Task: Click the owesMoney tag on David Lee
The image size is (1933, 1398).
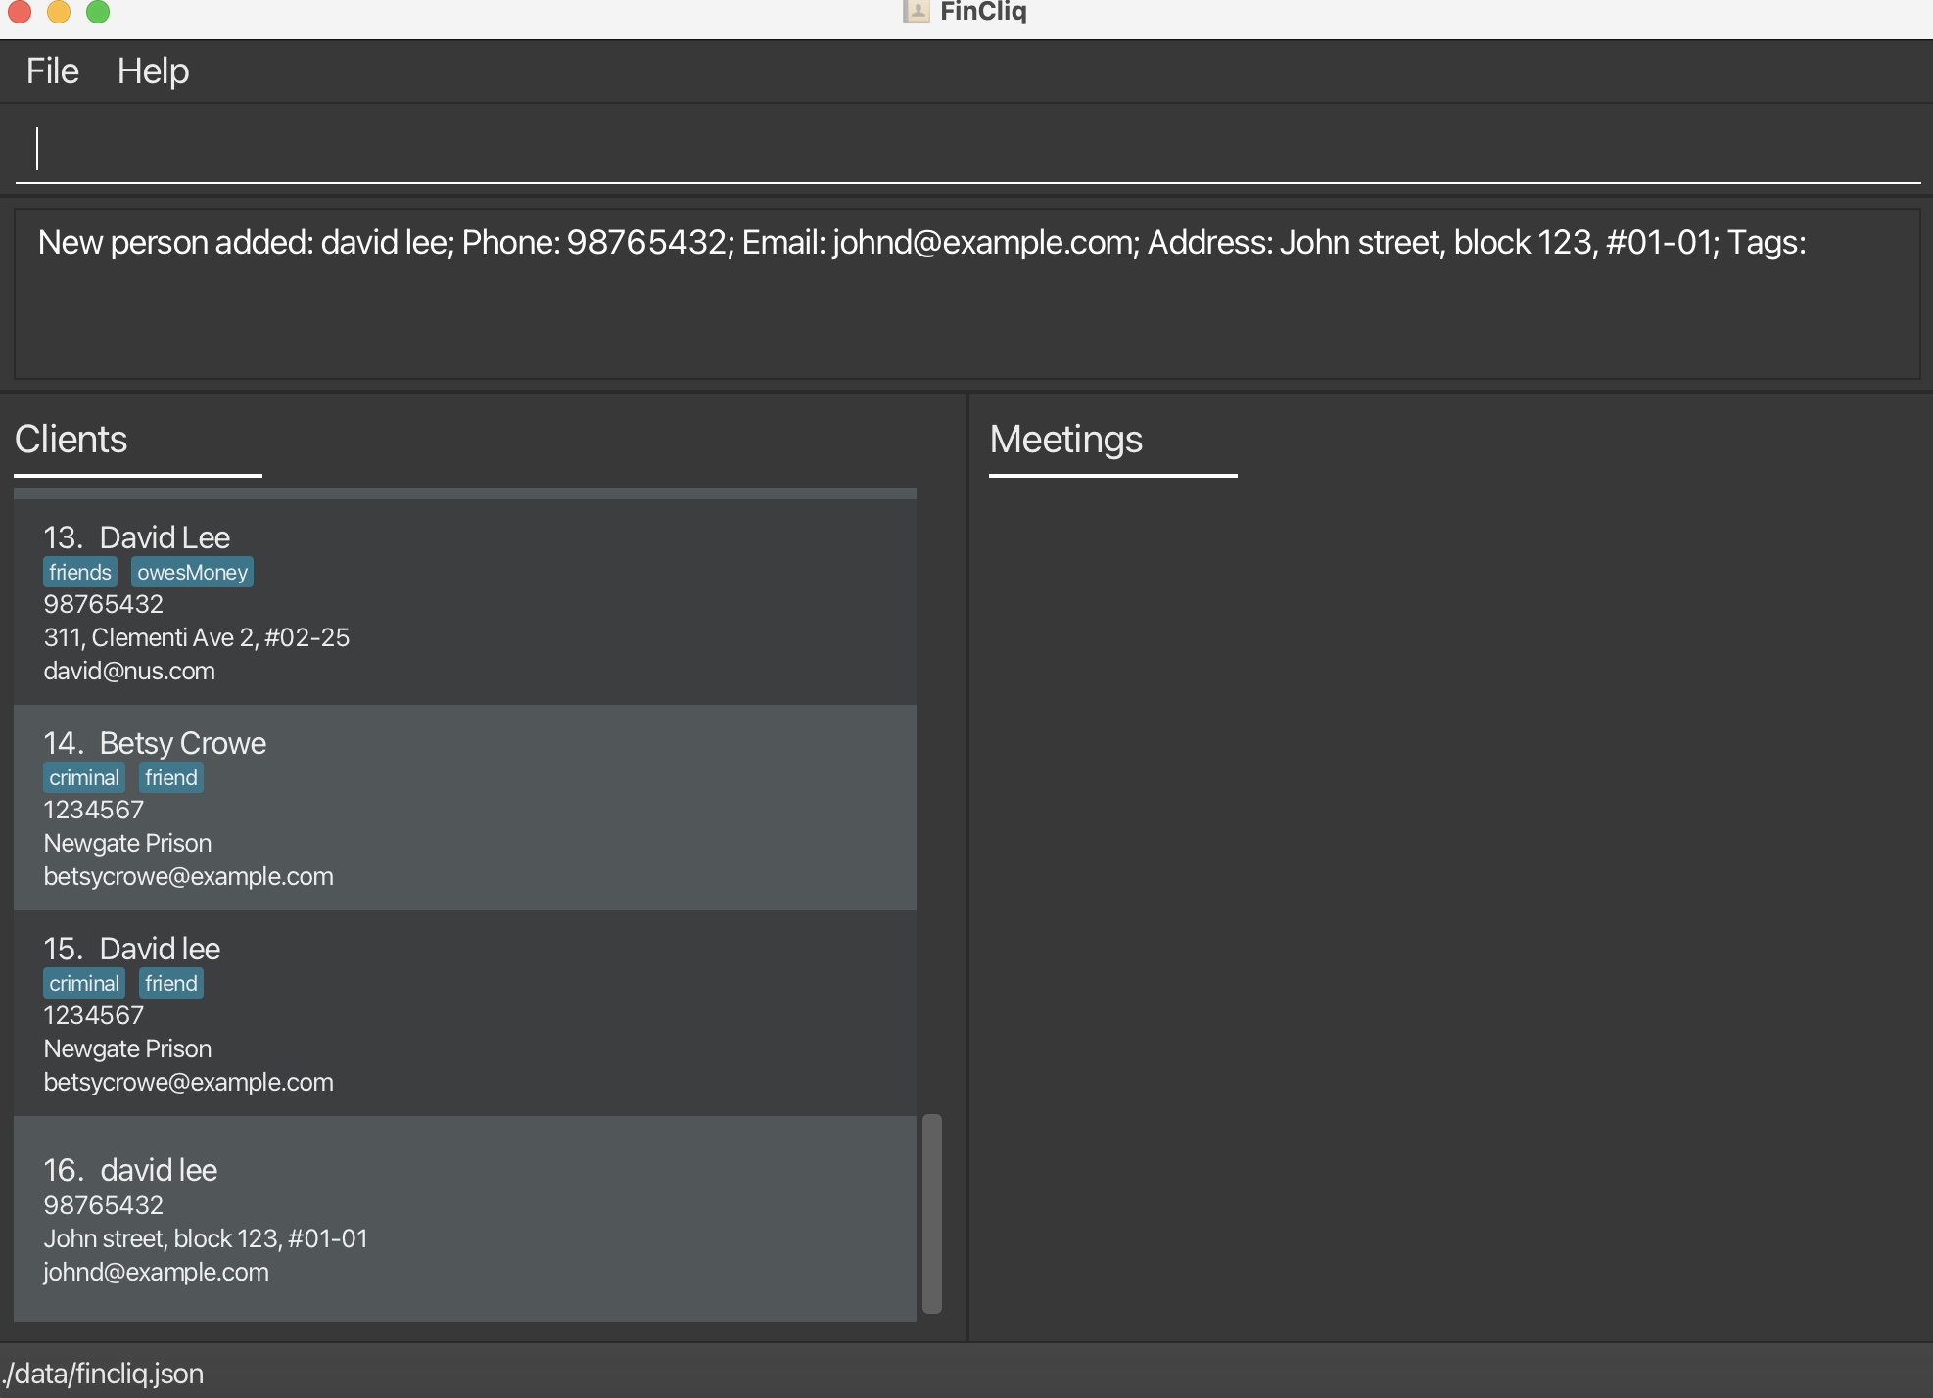Action: [192, 573]
